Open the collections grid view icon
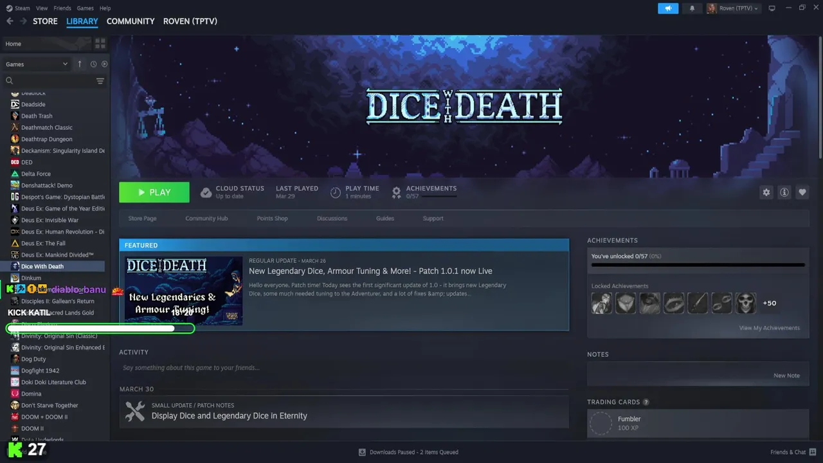The image size is (823, 463). coord(100,44)
